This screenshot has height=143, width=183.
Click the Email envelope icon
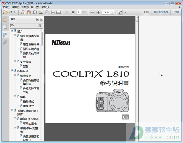coord(59,12)
